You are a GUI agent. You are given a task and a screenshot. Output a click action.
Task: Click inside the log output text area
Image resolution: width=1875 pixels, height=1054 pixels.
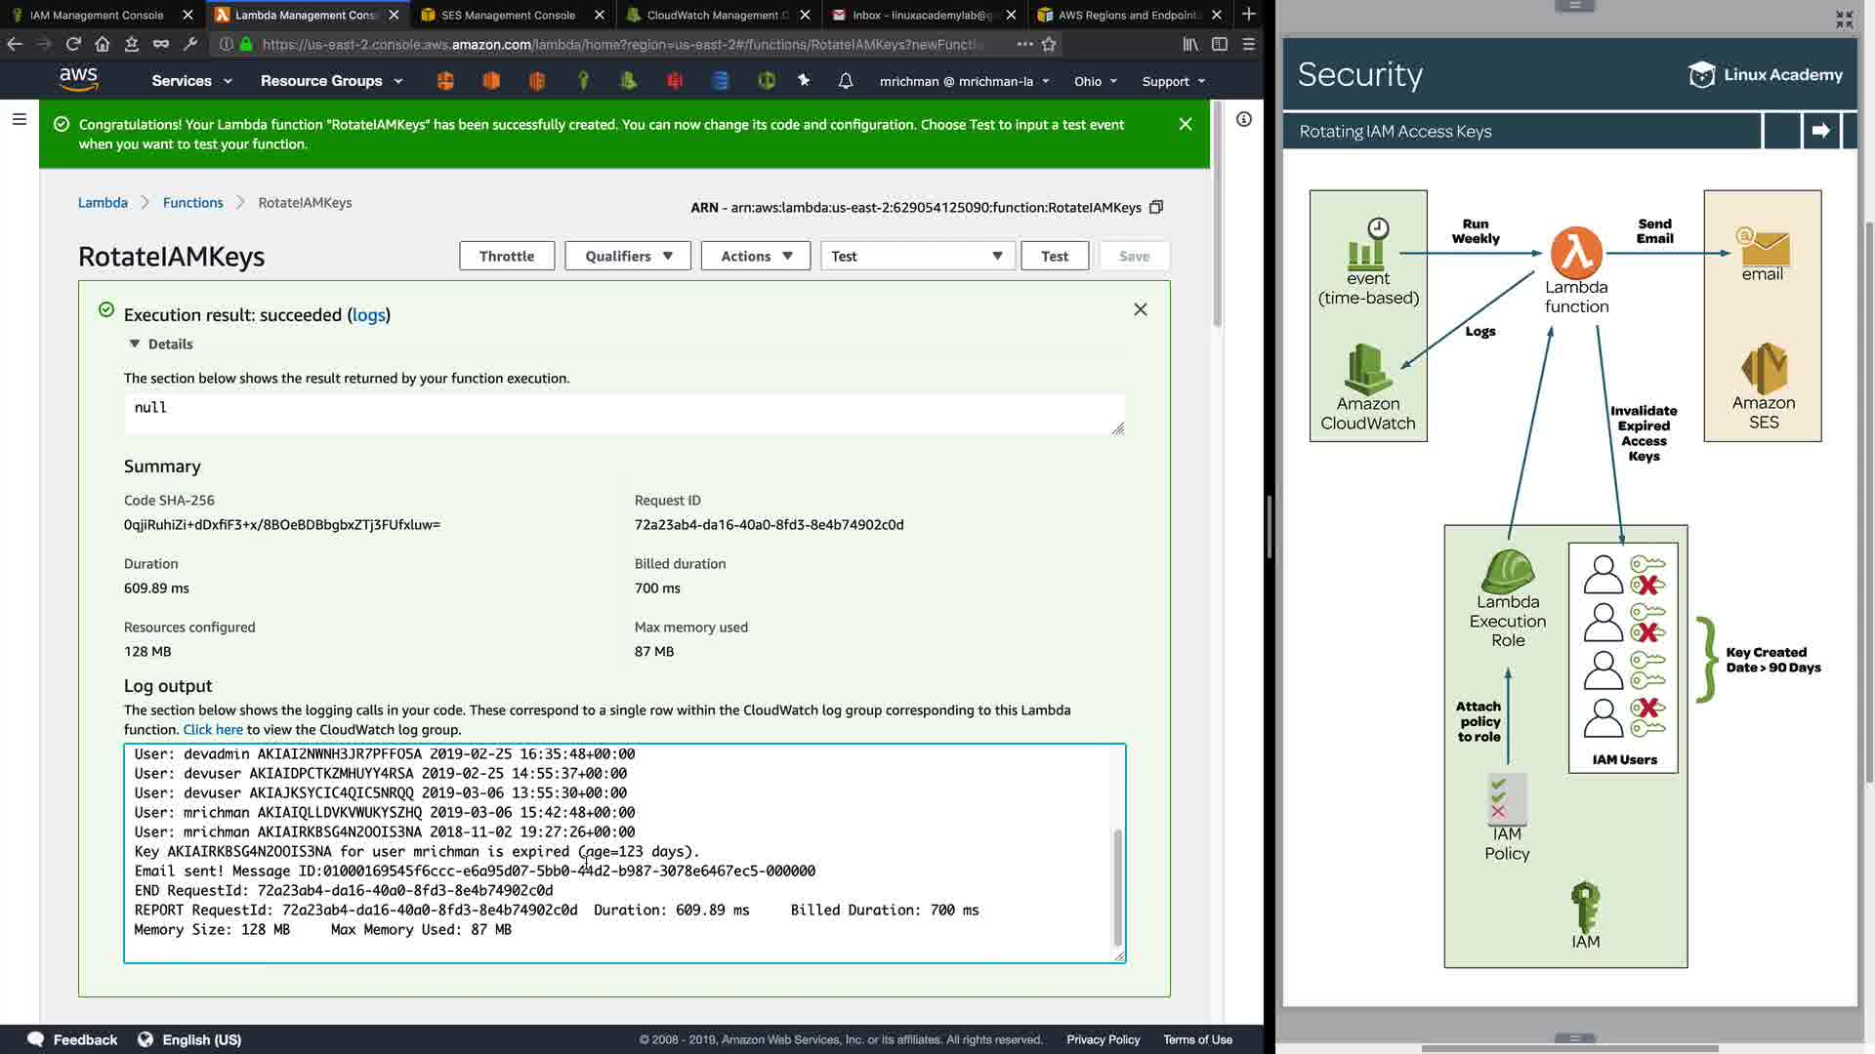623,851
